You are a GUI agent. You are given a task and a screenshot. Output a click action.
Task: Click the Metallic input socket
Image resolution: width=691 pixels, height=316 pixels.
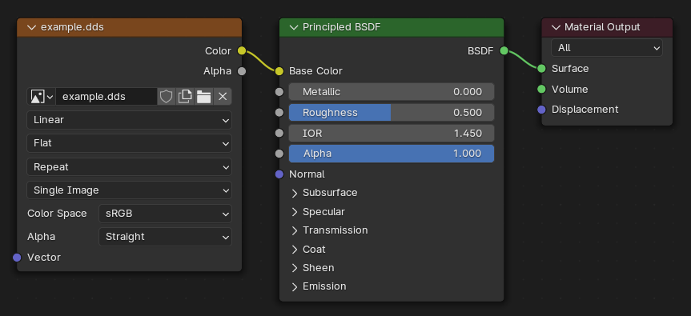[x=279, y=91]
